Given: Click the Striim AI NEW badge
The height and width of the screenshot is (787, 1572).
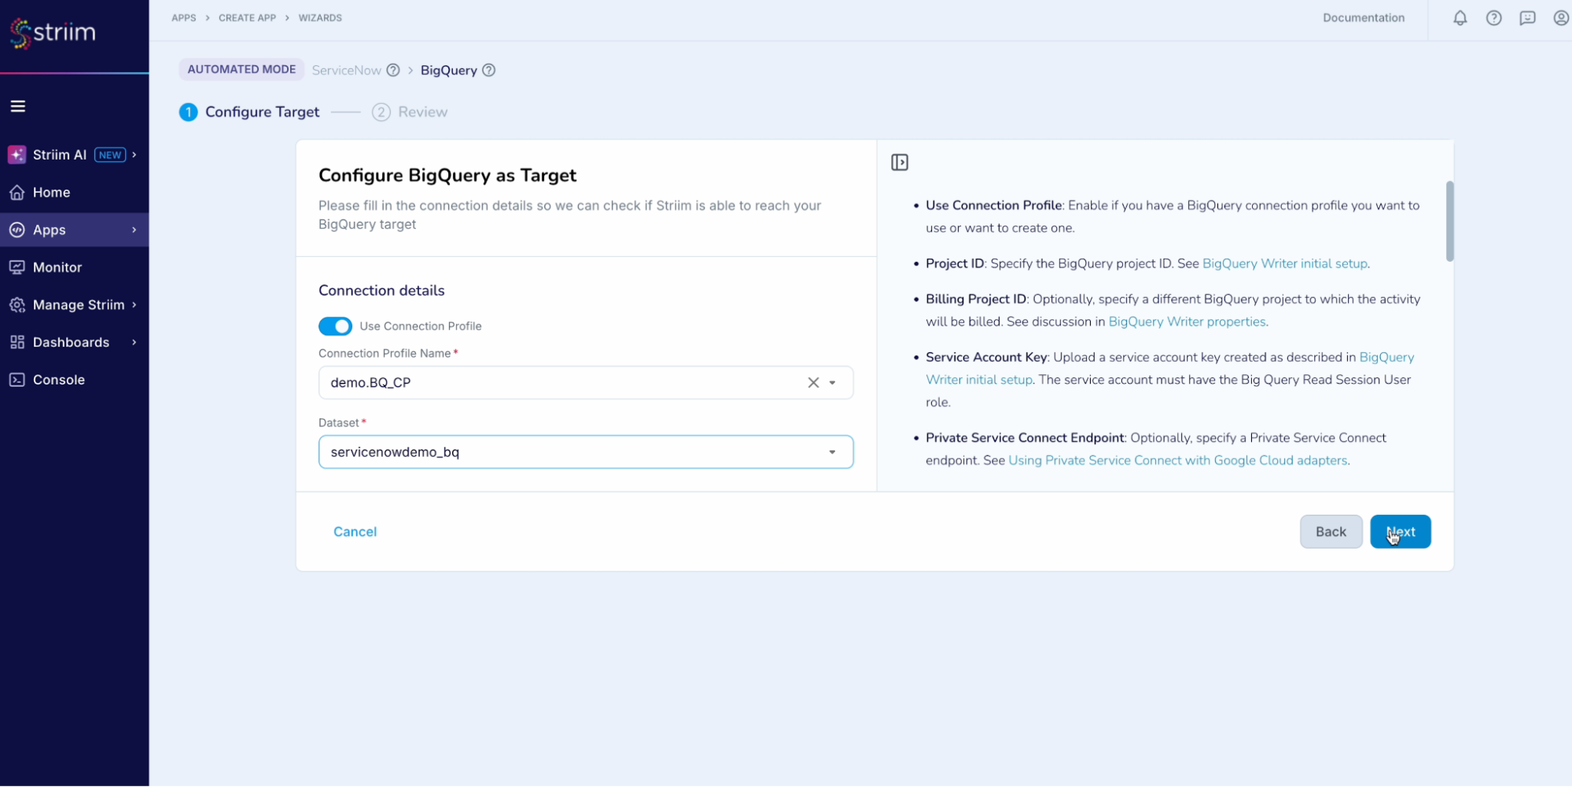Looking at the screenshot, I should click(110, 155).
